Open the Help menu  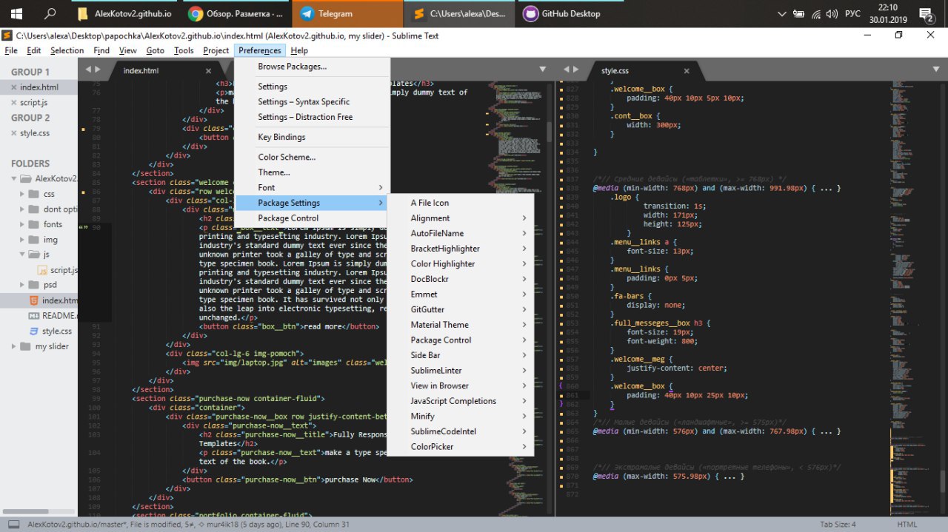[299, 50]
